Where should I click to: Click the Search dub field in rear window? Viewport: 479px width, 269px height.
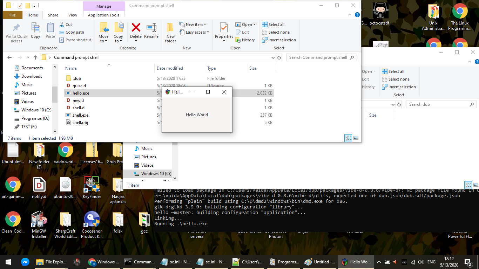click(x=441, y=104)
